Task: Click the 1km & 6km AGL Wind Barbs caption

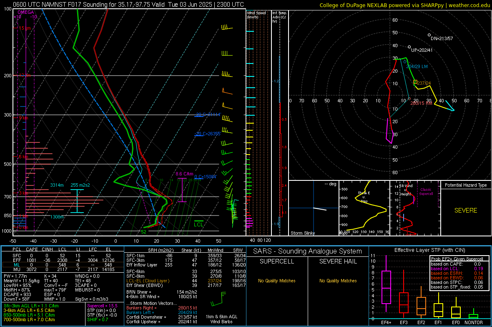Action: point(221,319)
